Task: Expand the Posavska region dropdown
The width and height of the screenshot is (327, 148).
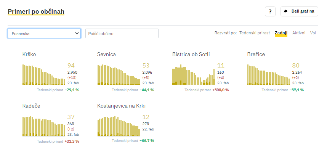Action: 44,34
